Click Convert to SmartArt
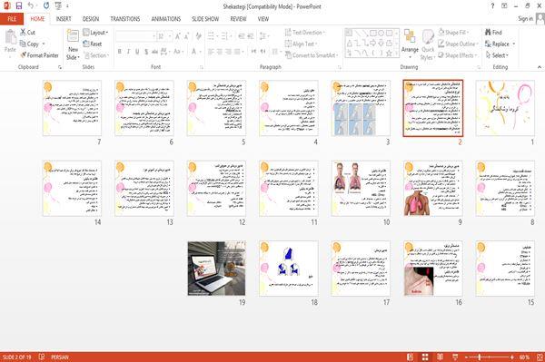545x362 pixels. pos(311,55)
